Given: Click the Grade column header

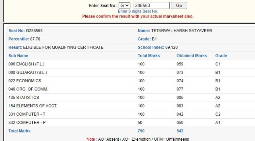Looking at the screenshot, I should click(221, 56).
